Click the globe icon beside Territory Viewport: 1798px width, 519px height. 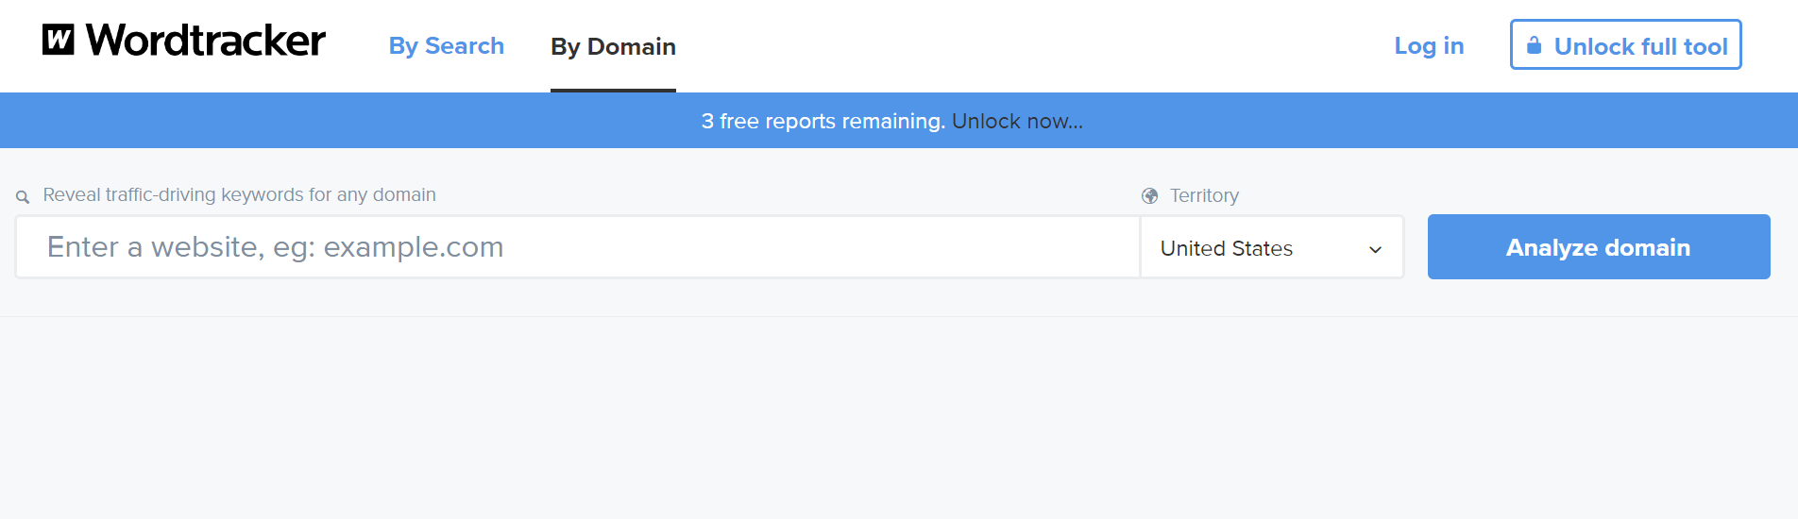(x=1149, y=195)
